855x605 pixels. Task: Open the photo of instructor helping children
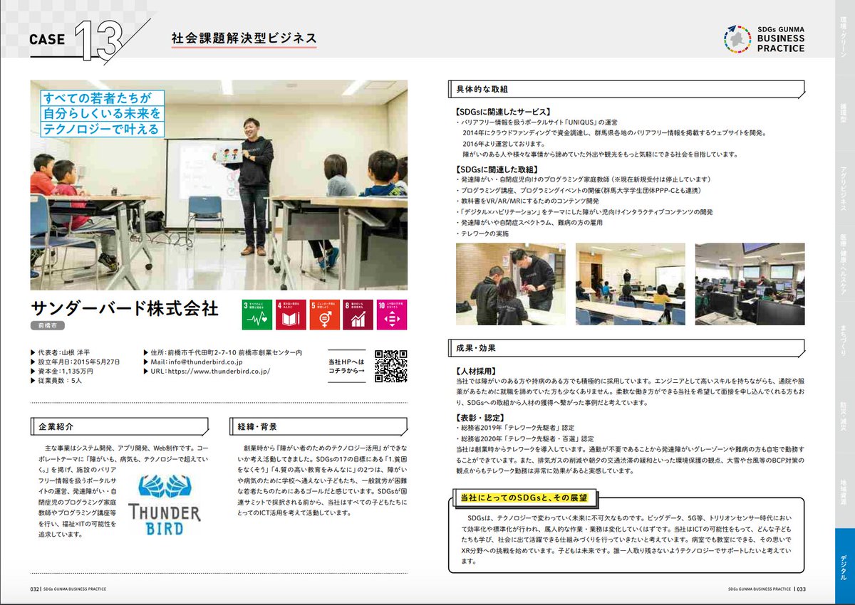[510, 284]
